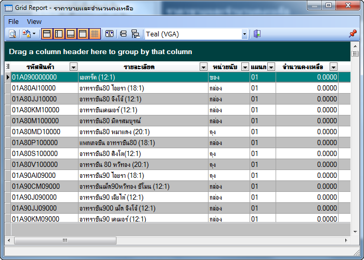Click the vertical scrollbar down arrow
This screenshot has height=260, width=364.
355,230
